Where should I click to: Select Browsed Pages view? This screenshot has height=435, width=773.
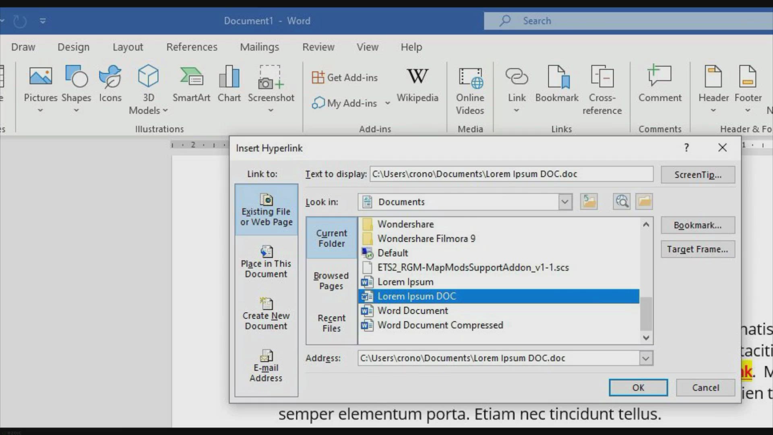click(331, 281)
